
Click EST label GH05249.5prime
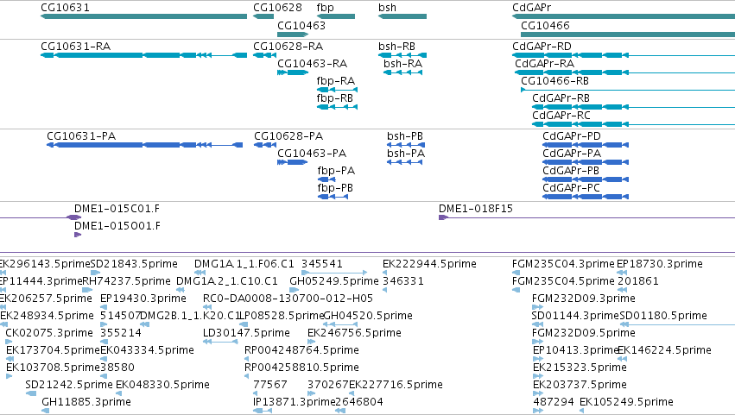[x=334, y=281]
